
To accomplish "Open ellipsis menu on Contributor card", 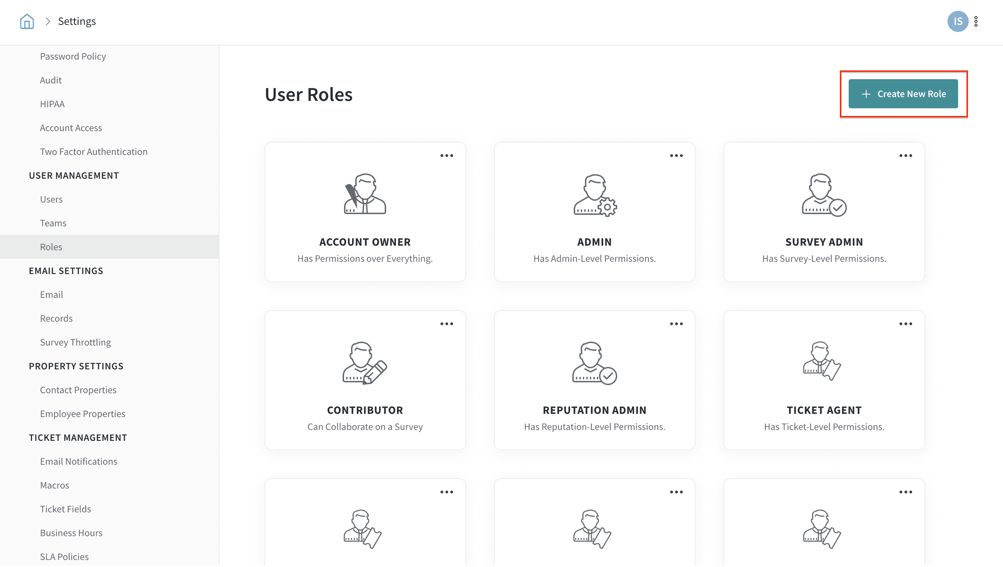I will [446, 324].
